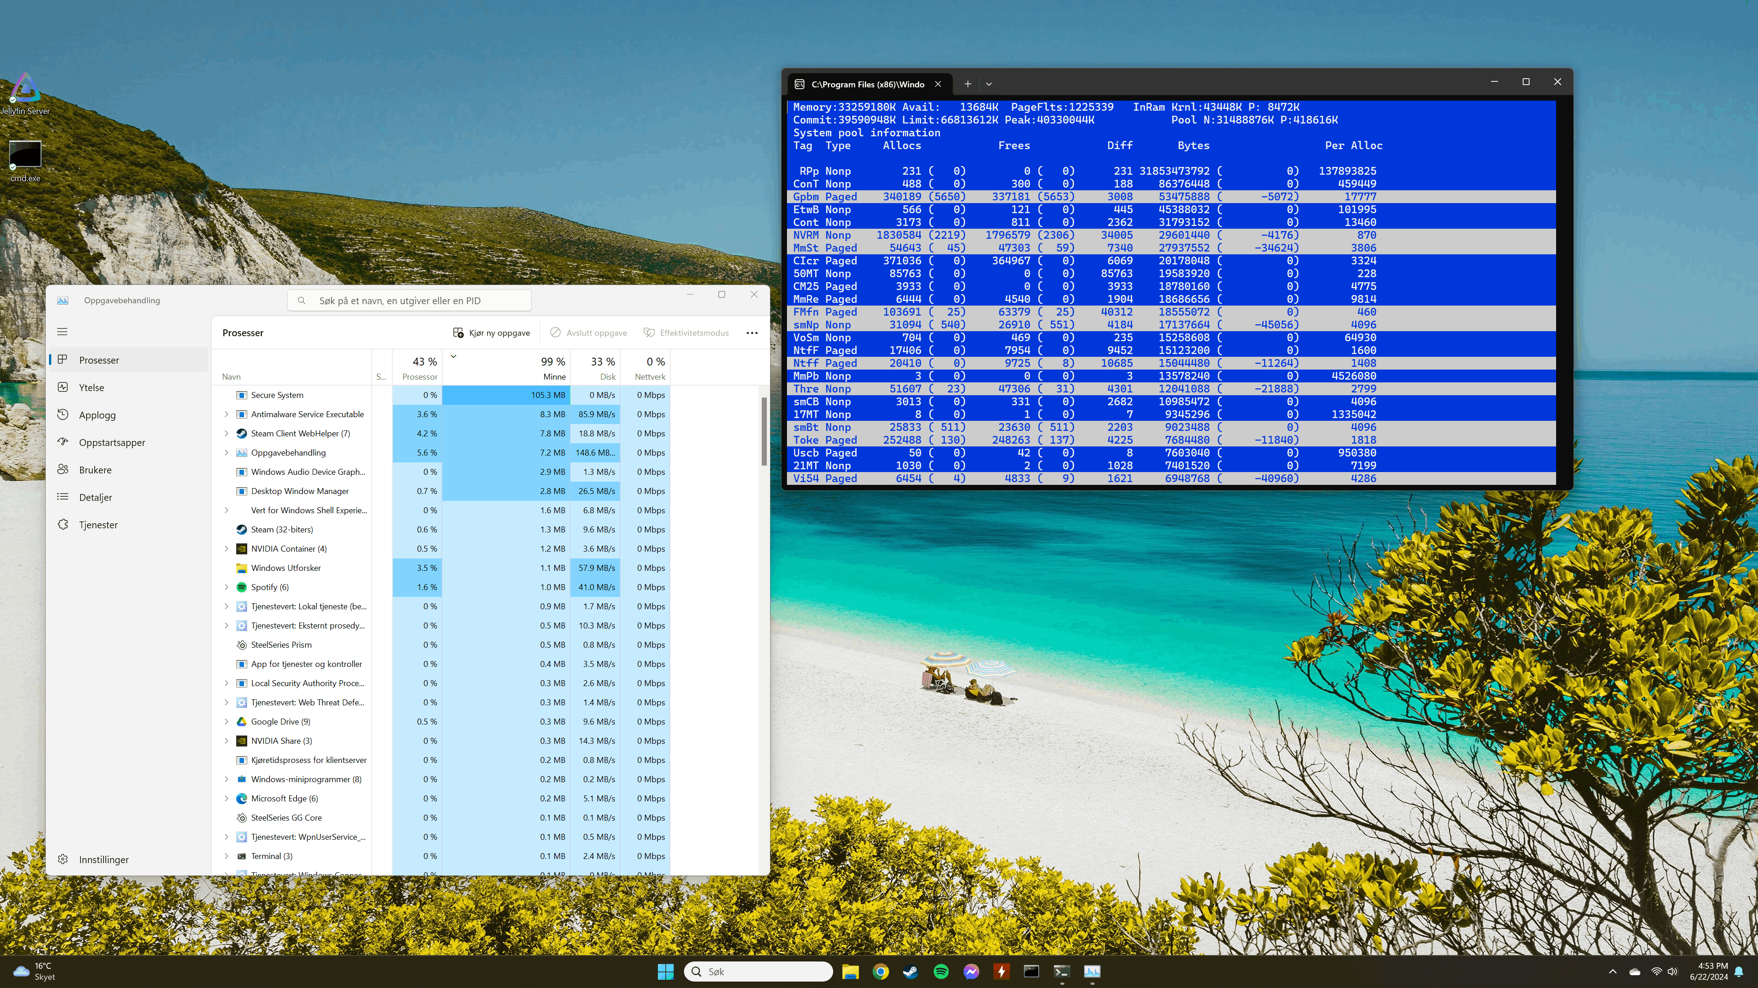The height and width of the screenshot is (988, 1758).
Task: Toggle the hamburger navigation menu
Action: pos(62,332)
